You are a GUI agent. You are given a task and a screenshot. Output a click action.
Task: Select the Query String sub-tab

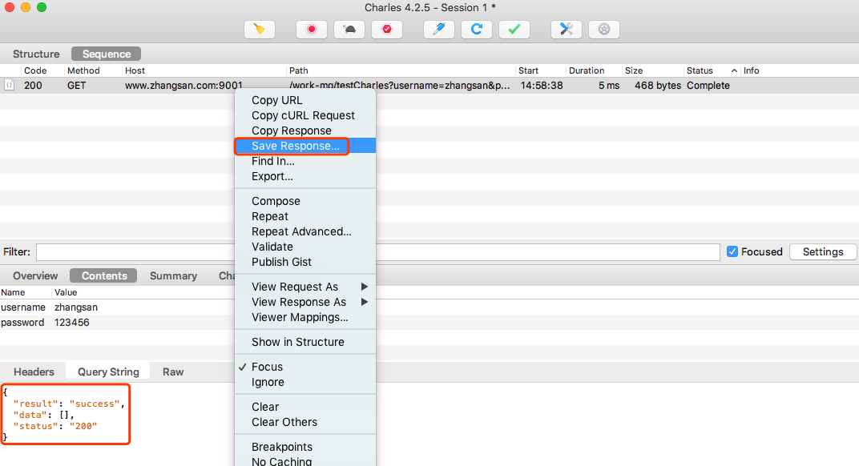pyautogui.click(x=108, y=372)
